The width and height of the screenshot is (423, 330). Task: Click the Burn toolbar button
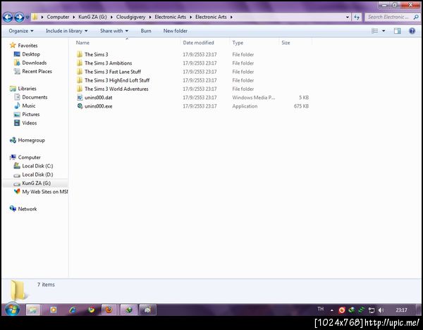tap(146, 31)
